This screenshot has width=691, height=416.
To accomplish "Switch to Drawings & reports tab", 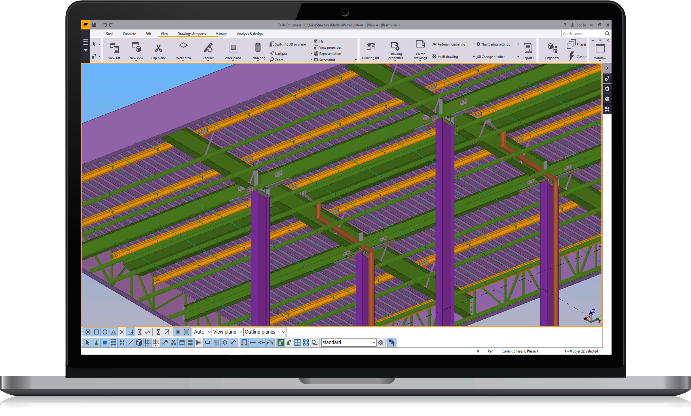I will tap(191, 34).
